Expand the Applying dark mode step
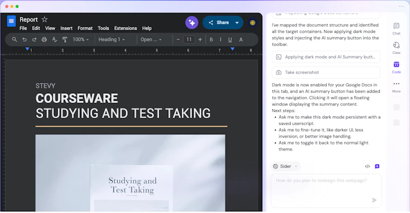 (326, 57)
